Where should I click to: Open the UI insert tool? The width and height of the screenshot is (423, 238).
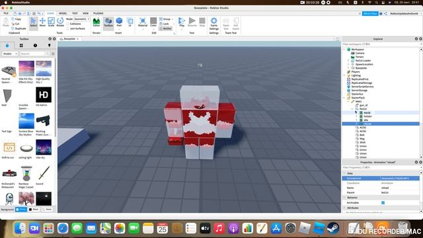(x=130, y=22)
